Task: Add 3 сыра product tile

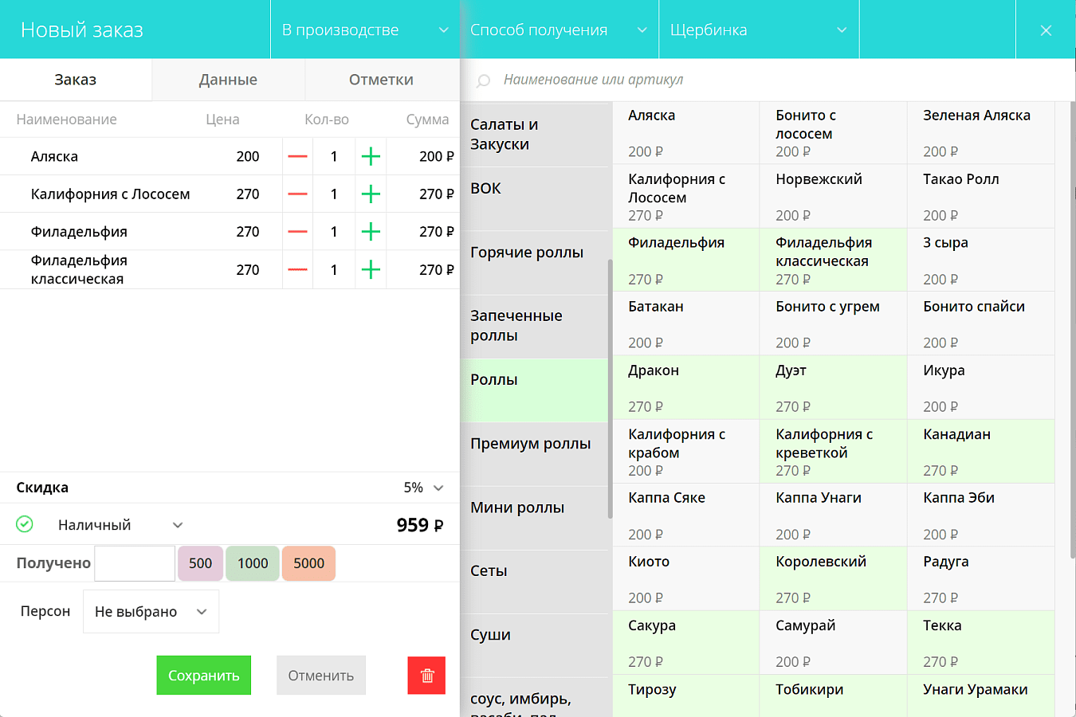Action: tap(981, 261)
